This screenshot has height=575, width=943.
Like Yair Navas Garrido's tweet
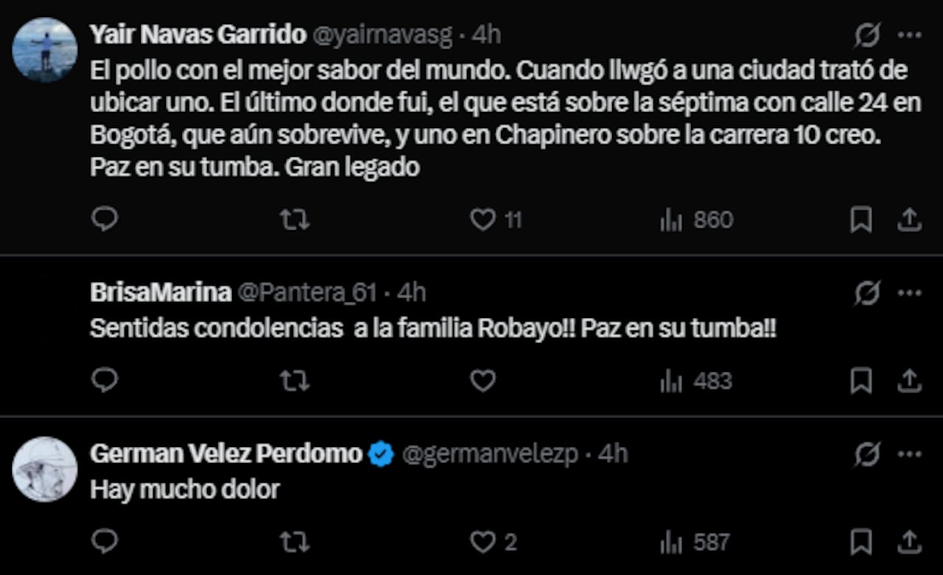point(483,219)
